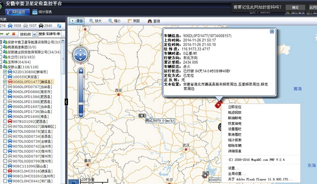317x184 pixels.
Task: Select the 皖通高速集团(0/0) group node
Action: pos(22,47)
